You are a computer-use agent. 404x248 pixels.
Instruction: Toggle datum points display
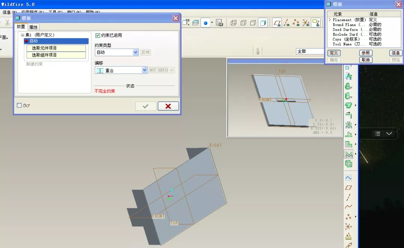point(296,23)
